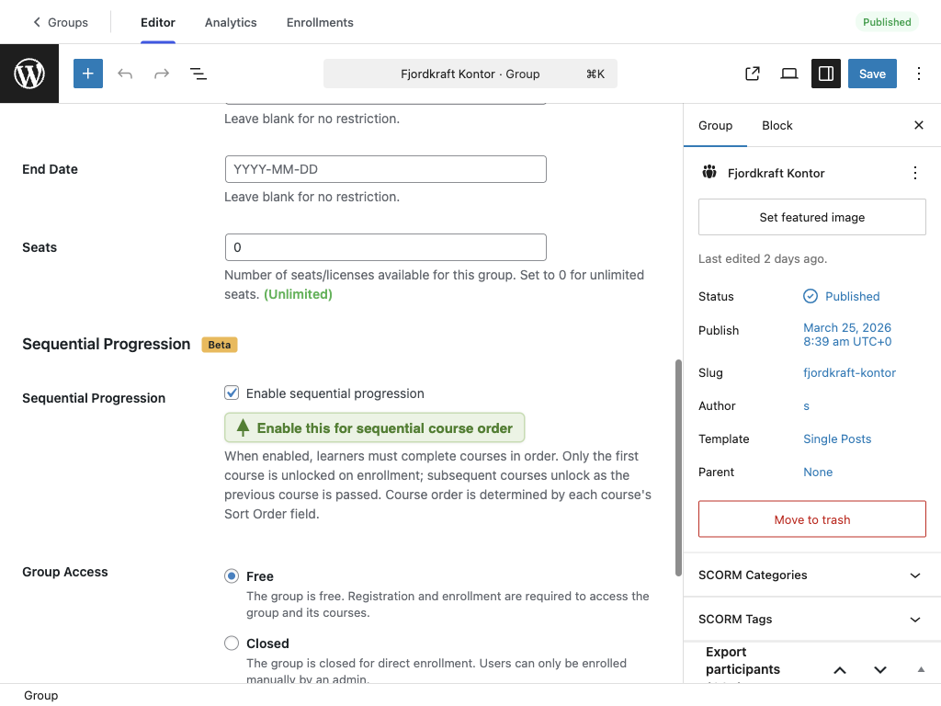
Task: Save the group
Action: click(871, 74)
